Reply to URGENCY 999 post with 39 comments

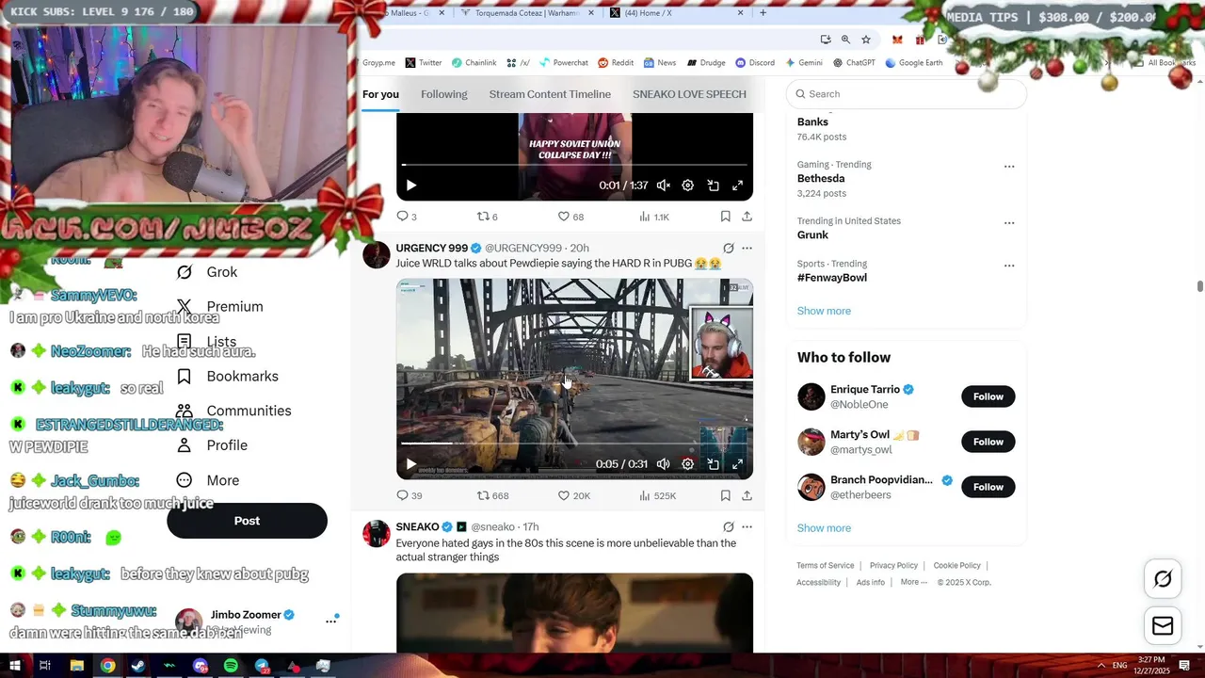click(x=409, y=495)
